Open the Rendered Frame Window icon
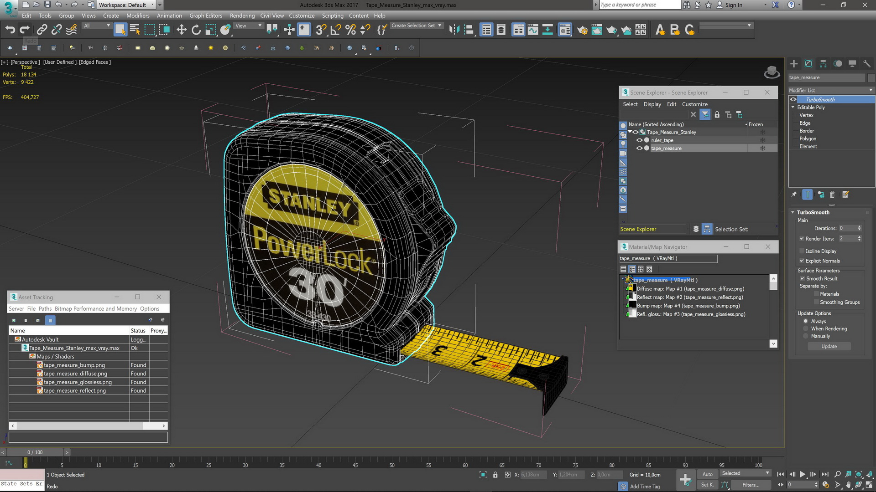The width and height of the screenshot is (876, 492). click(597, 30)
